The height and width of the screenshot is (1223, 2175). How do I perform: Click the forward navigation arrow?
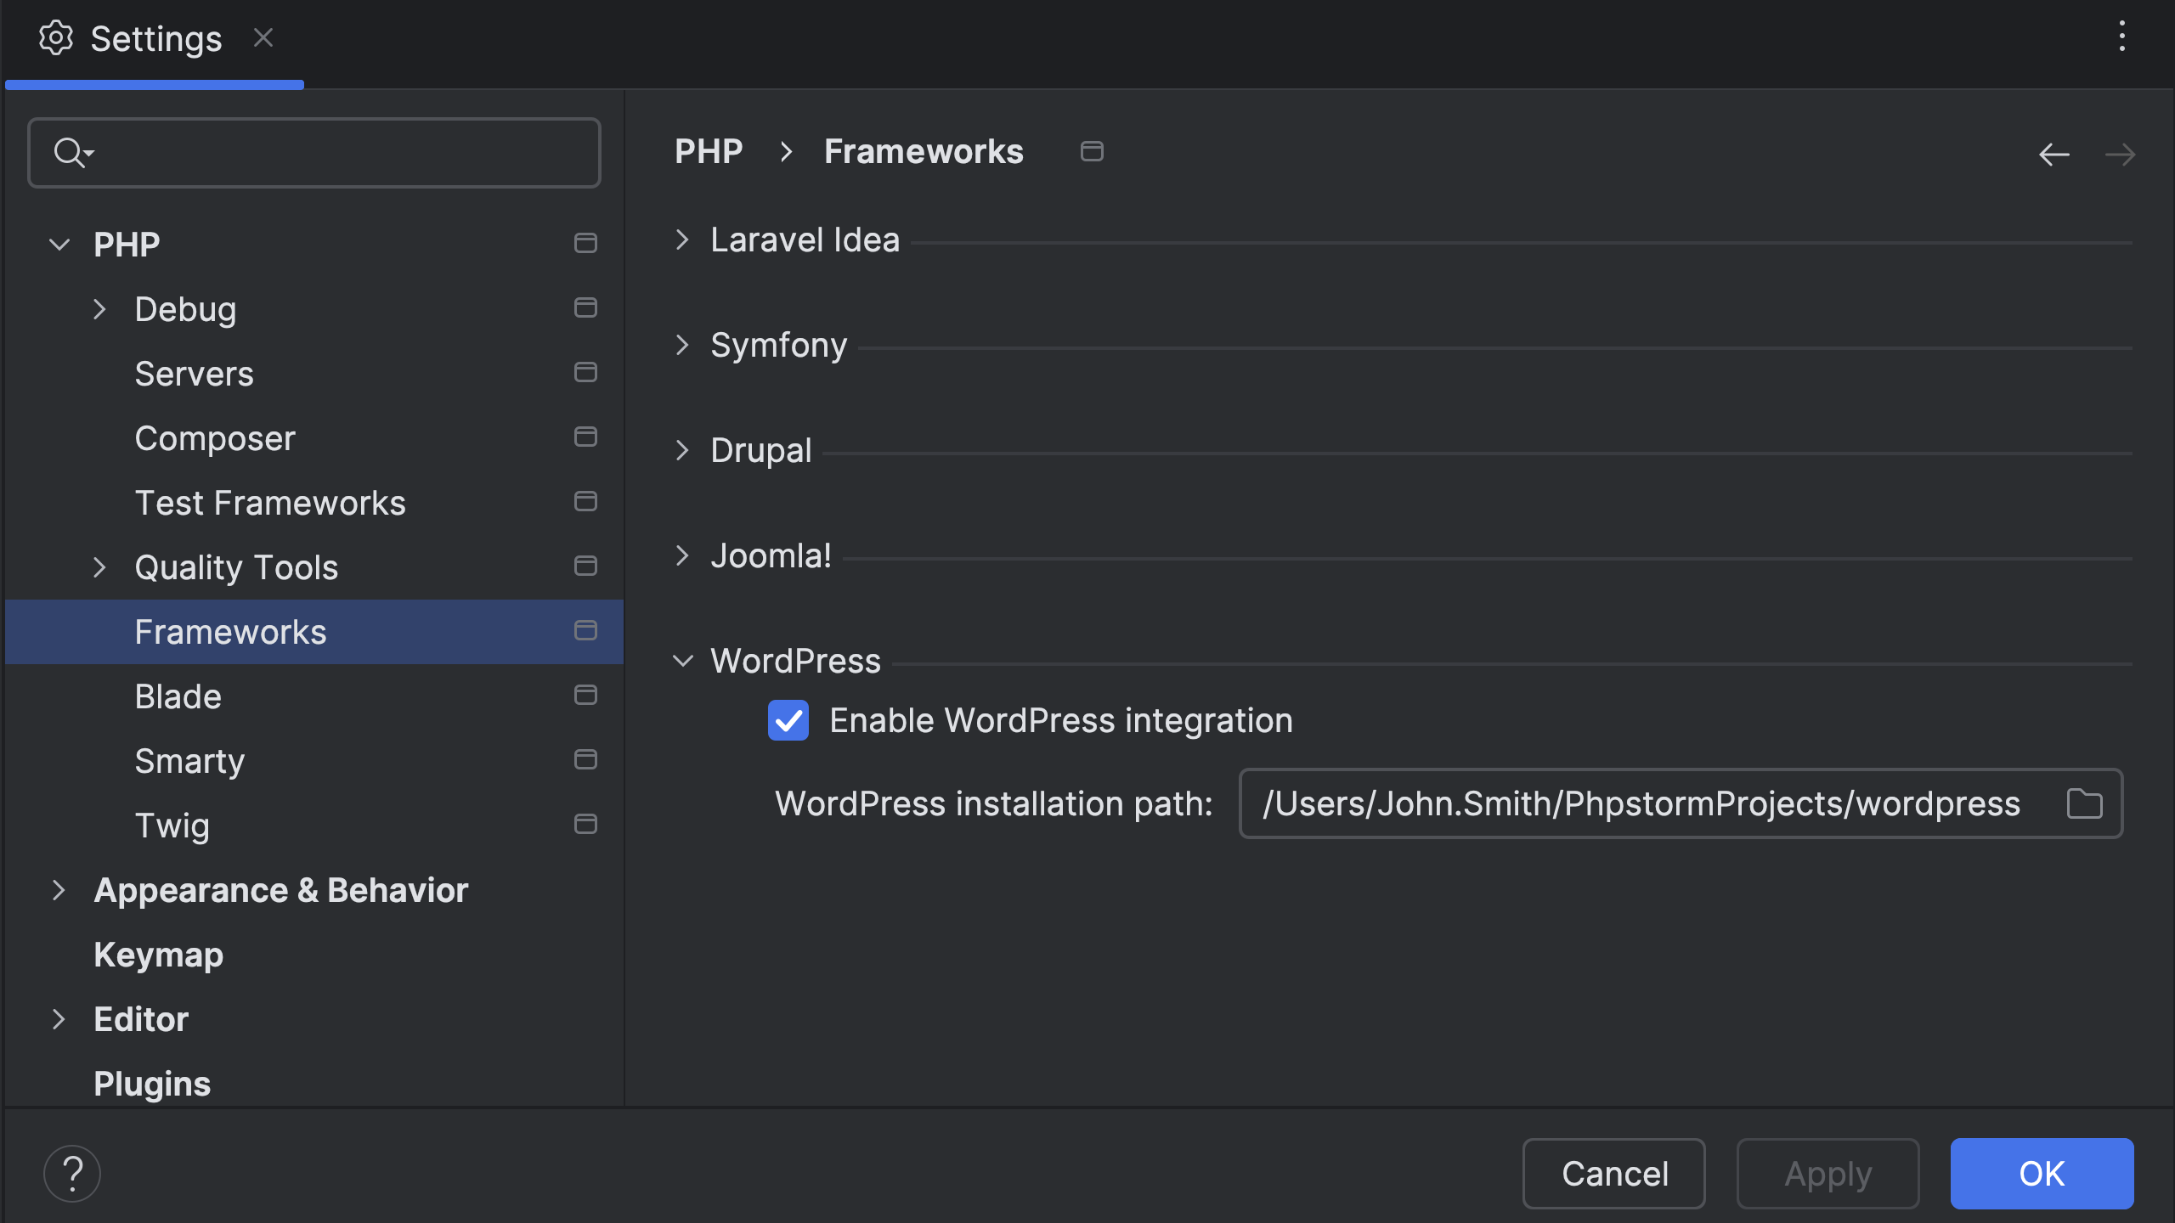(x=2120, y=155)
